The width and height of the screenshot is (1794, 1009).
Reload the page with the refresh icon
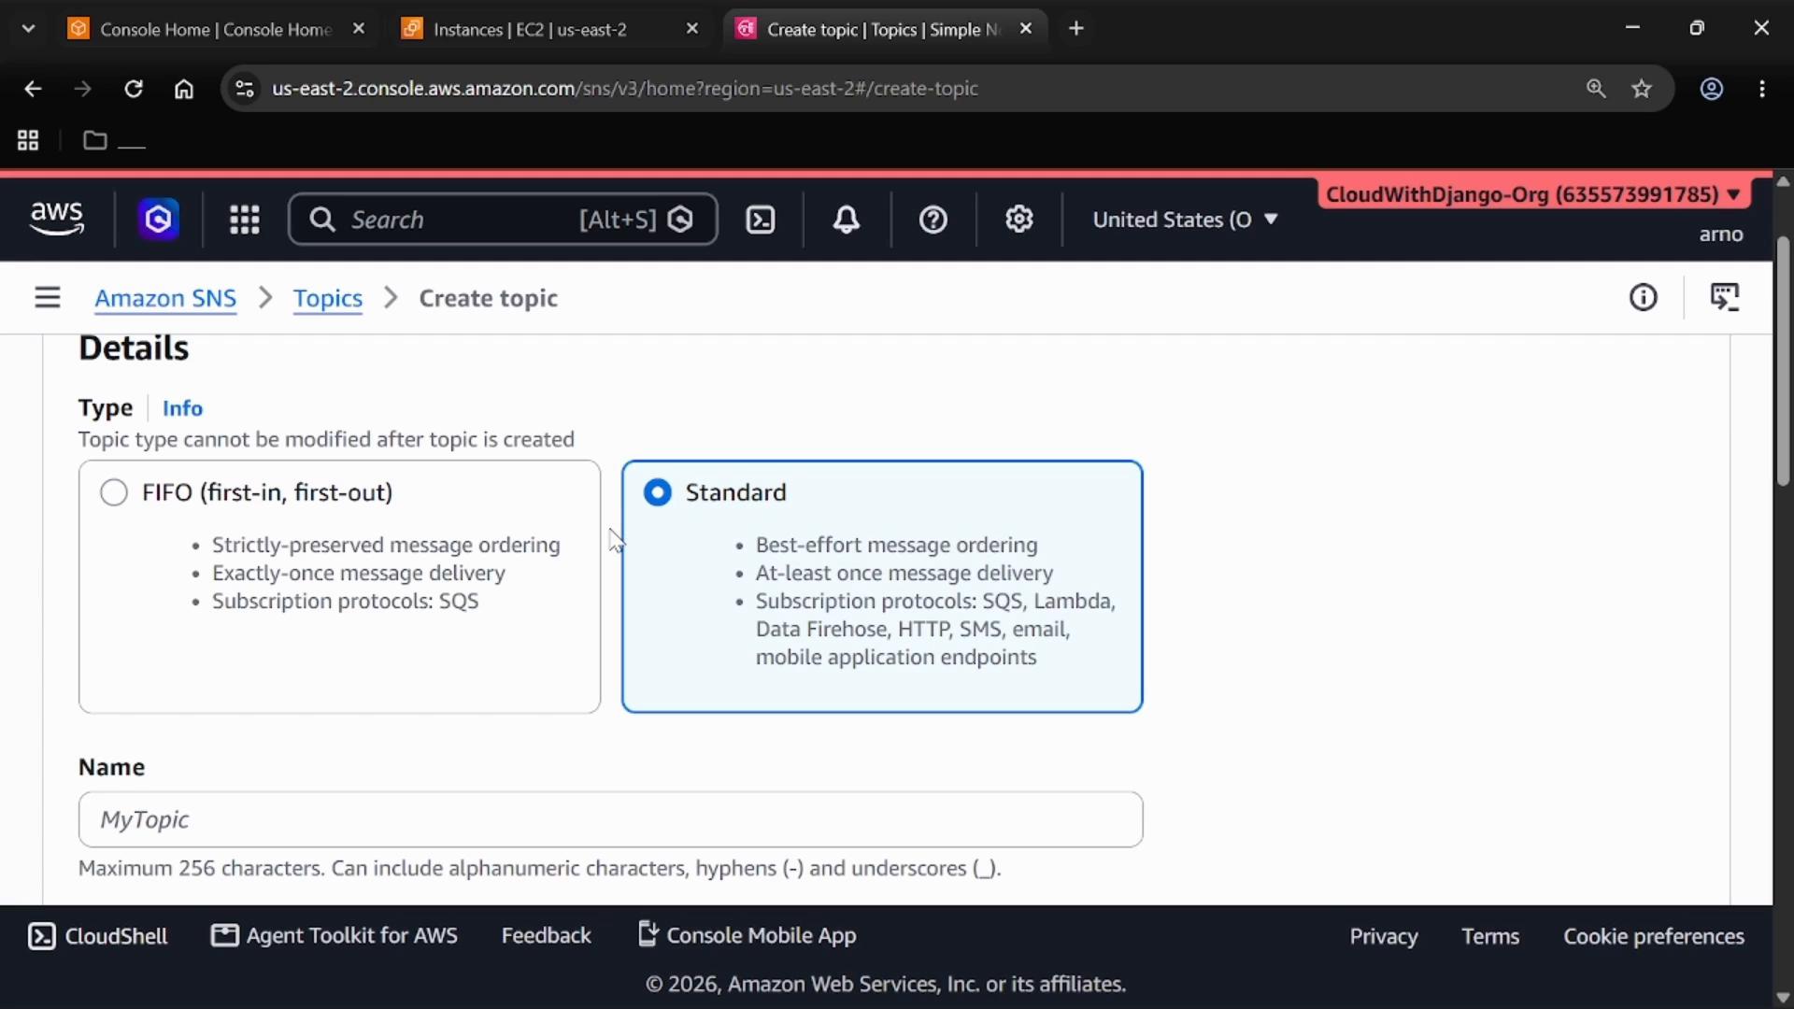pyautogui.click(x=134, y=89)
